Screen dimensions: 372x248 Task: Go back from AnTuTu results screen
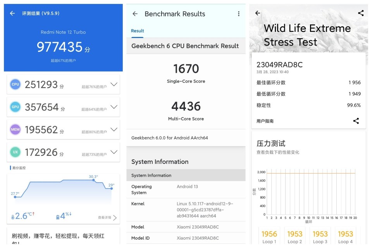12,13
